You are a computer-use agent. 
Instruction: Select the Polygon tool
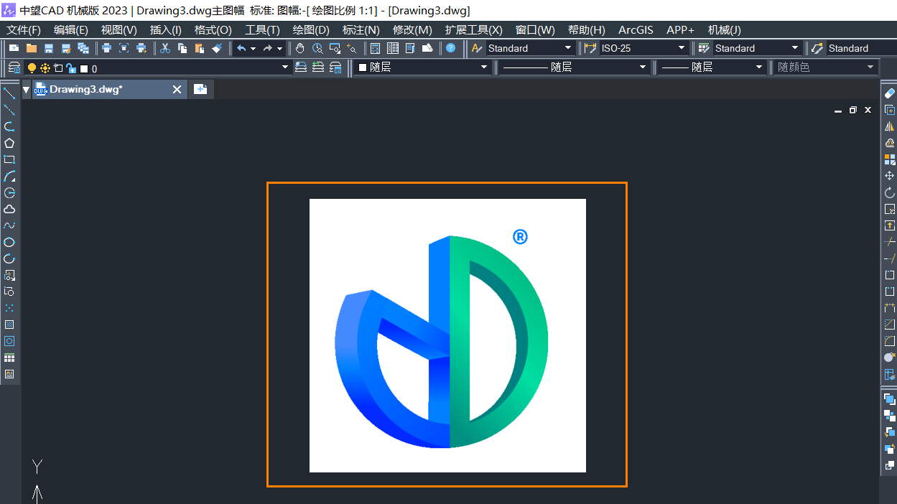[x=9, y=143]
